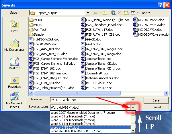The height and width of the screenshot is (134, 172).
Task: Select JamesWilliams_CE_sl.doc
Action: click(101, 68)
